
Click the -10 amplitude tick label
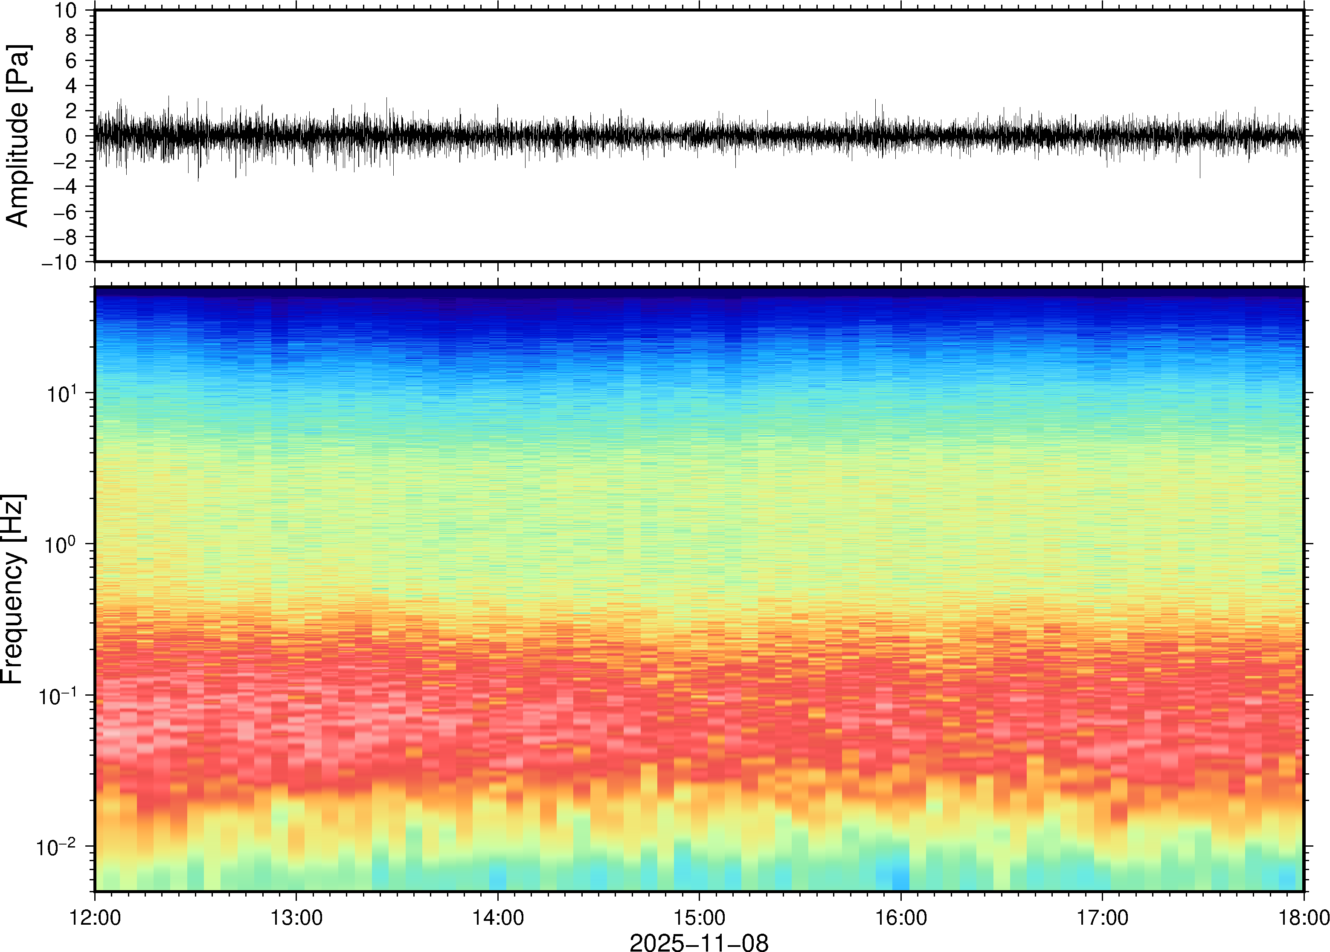pos(60,263)
